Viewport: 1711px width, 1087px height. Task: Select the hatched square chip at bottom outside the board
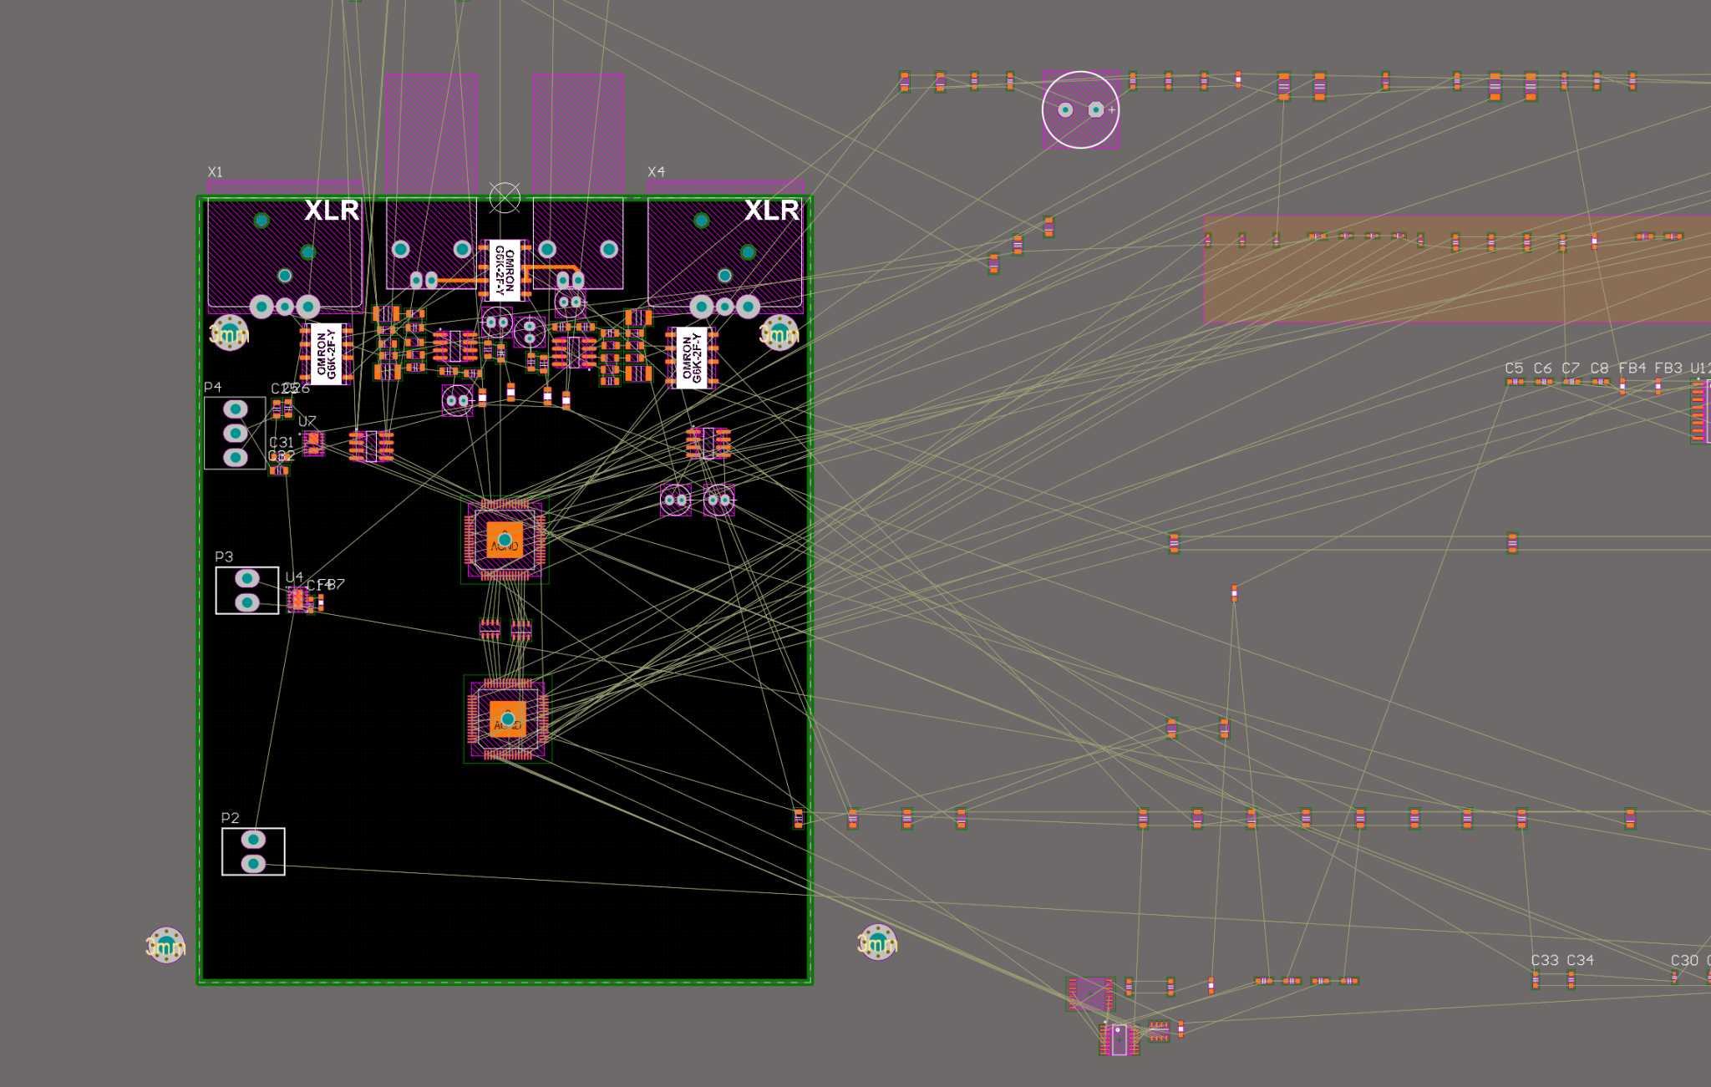1091,994
